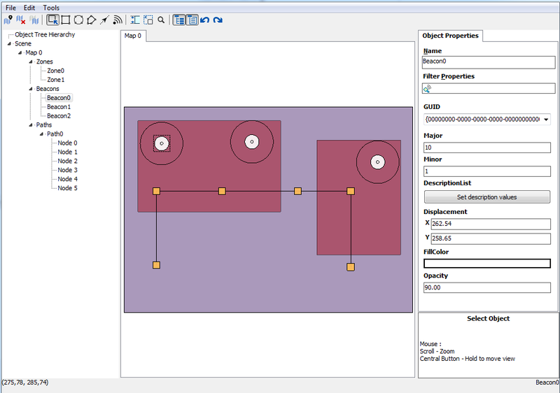Click Set description values button

pos(486,197)
